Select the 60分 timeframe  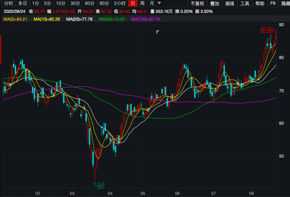click(x=89, y=4)
